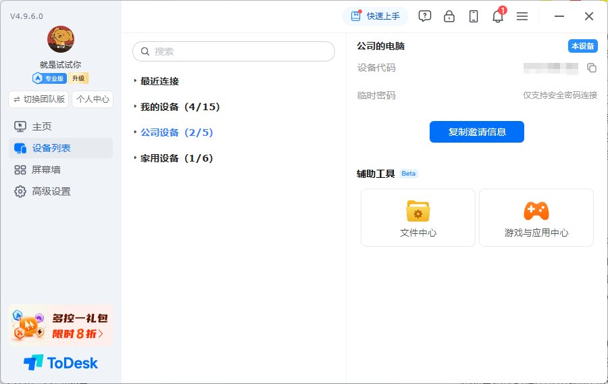
Task: Open 文件中心 folder tool card
Action: (x=418, y=218)
